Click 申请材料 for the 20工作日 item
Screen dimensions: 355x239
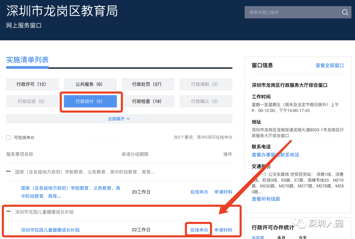(x=223, y=192)
